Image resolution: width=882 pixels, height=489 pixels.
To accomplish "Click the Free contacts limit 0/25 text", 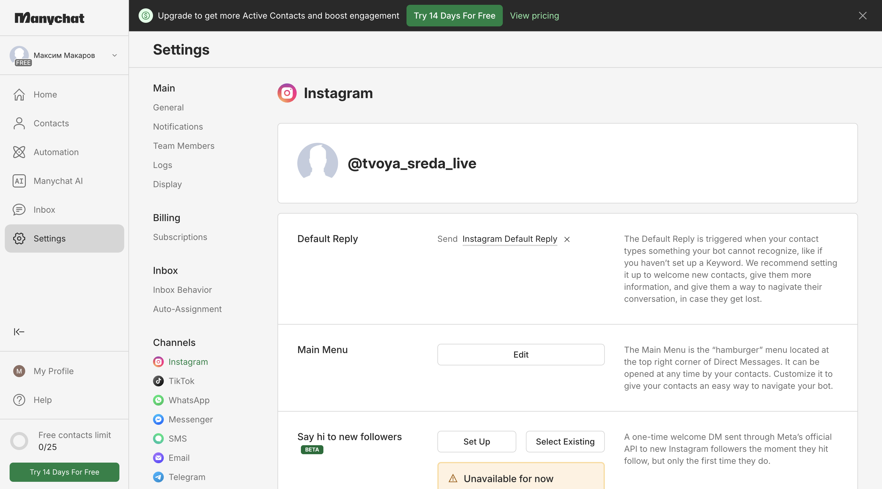I will 74,441.
